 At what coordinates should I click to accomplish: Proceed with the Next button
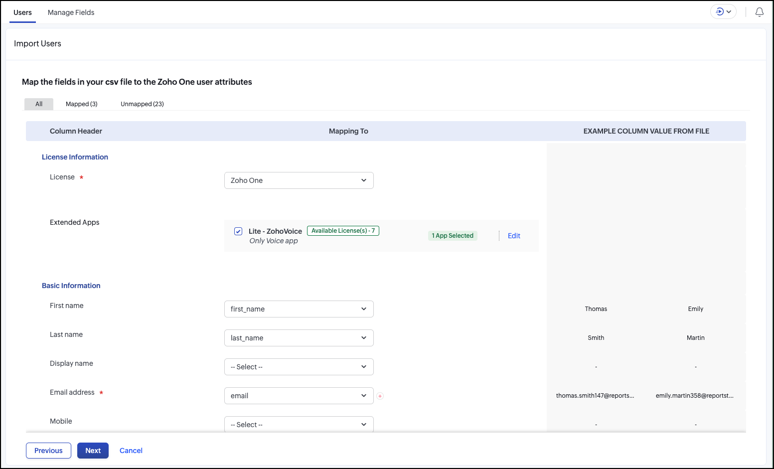coord(93,451)
